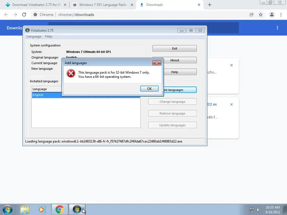This screenshot has width=287, height=215.
Task: Click the Remove language button
Action: click(x=172, y=113)
